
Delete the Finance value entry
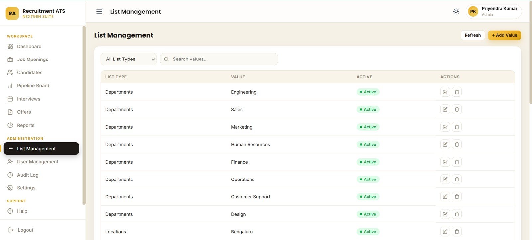point(457,162)
